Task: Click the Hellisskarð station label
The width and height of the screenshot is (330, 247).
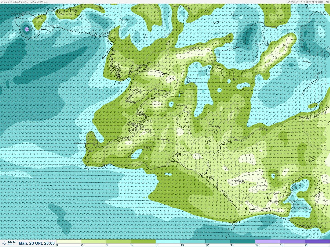Action: pyautogui.click(x=162, y=139)
